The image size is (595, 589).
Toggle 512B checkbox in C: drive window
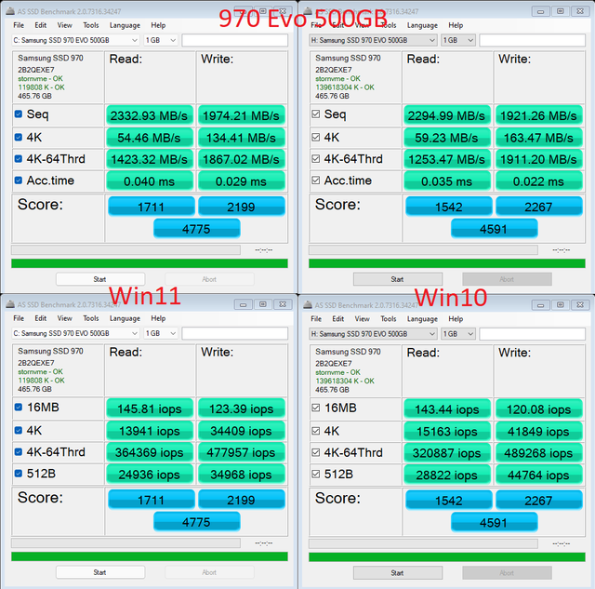point(19,474)
